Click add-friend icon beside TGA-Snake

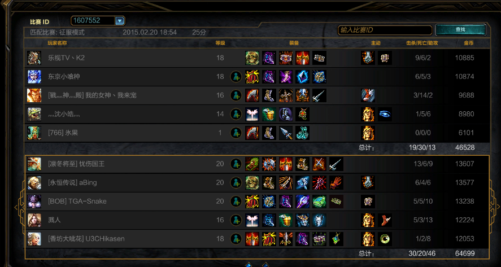(x=236, y=202)
